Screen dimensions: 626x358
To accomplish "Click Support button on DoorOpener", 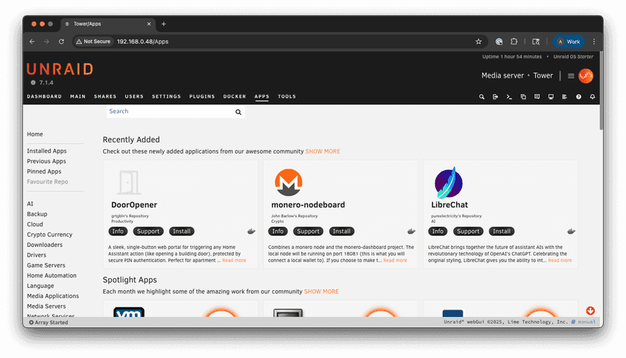I will click(148, 231).
